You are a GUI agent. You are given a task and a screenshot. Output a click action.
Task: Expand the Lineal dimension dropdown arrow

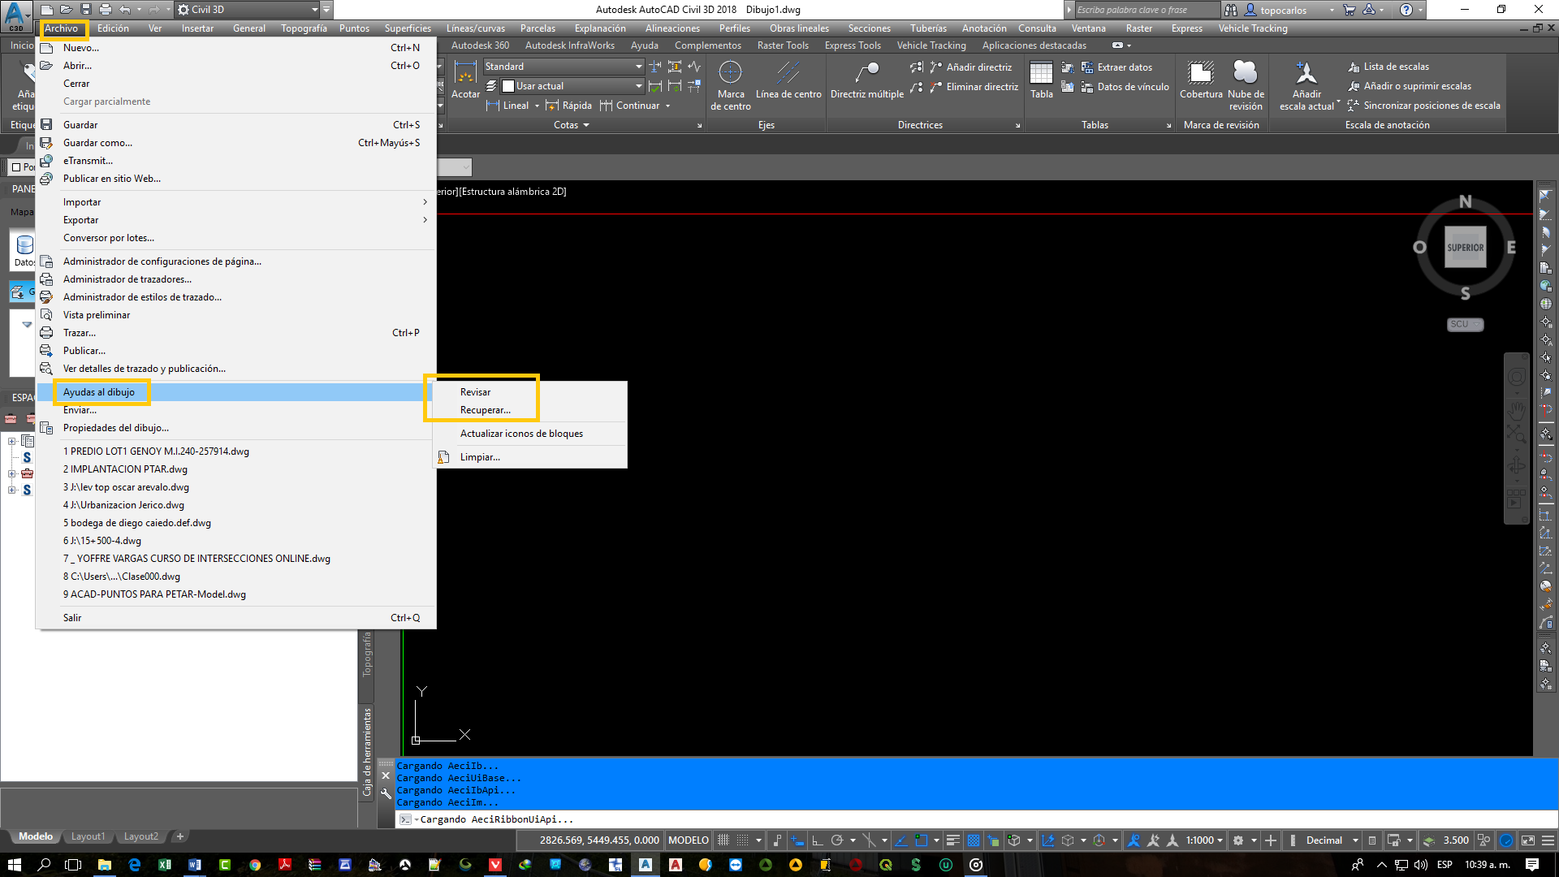(x=537, y=106)
